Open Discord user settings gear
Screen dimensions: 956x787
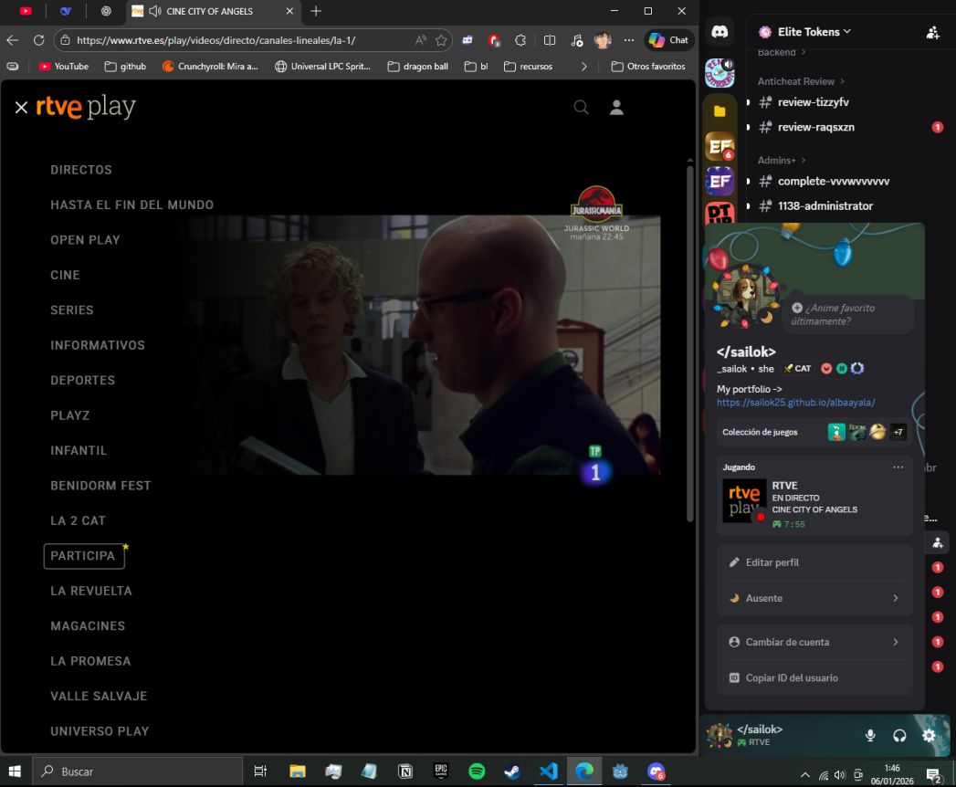[x=929, y=736]
